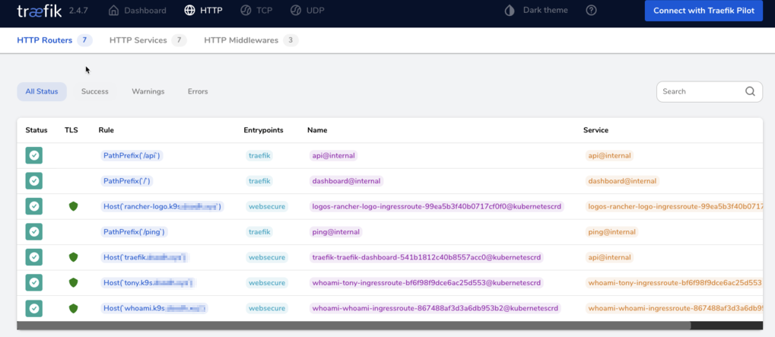Click status check icon for whoami-tony row

point(34,283)
